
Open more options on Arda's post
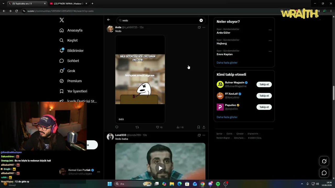[204, 27]
